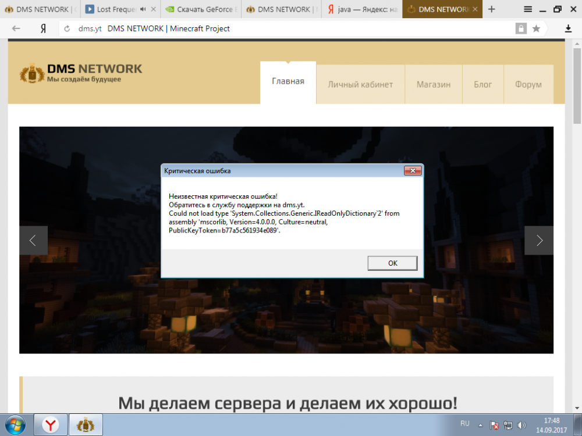Open the Блог menu item
The width and height of the screenshot is (582, 436).
click(x=483, y=84)
